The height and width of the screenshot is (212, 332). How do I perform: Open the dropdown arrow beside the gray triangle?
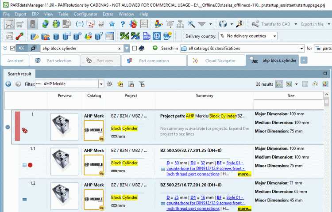(x=210, y=24)
